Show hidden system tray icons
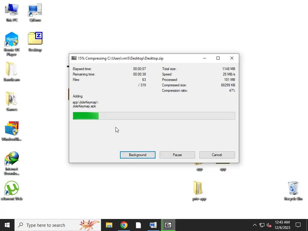The width and height of the screenshot is (308, 231). click(x=254, y=225)
